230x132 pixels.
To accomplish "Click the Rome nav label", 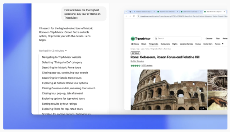I will point(136,44).
